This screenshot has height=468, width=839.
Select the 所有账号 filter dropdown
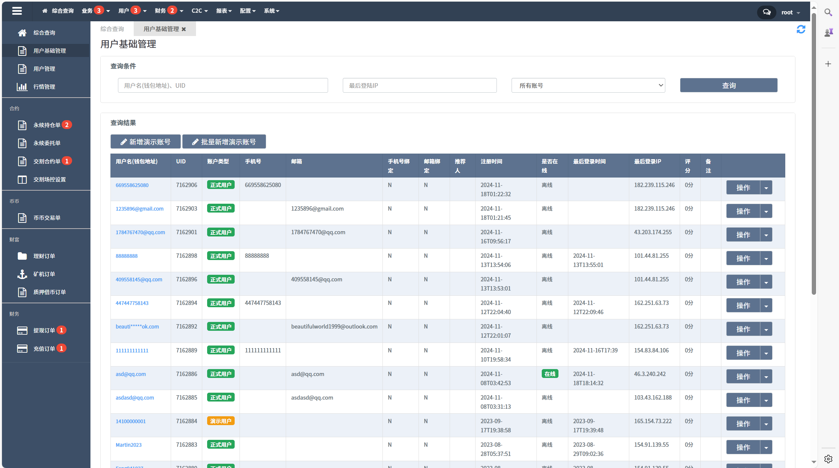[x=588, y=85]
